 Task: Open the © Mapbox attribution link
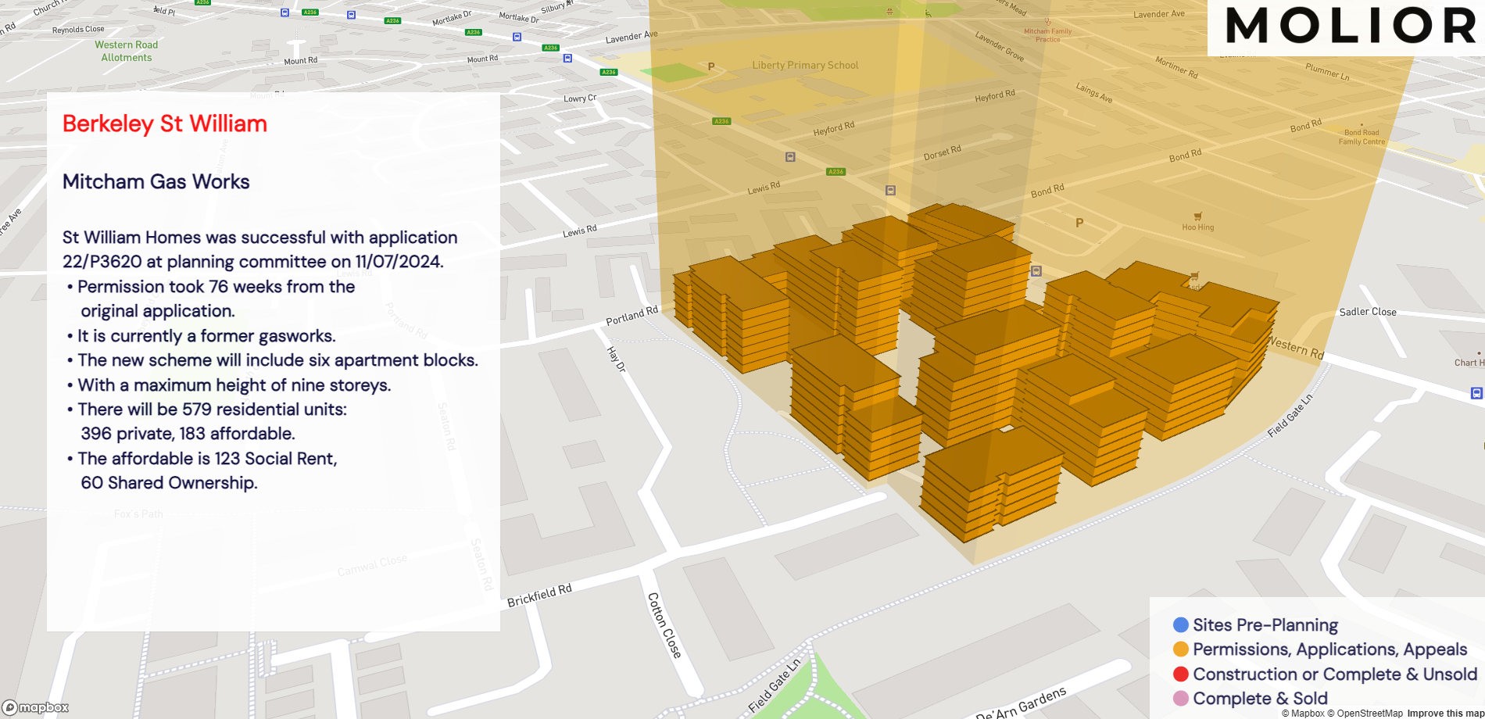coord(1303,713)
